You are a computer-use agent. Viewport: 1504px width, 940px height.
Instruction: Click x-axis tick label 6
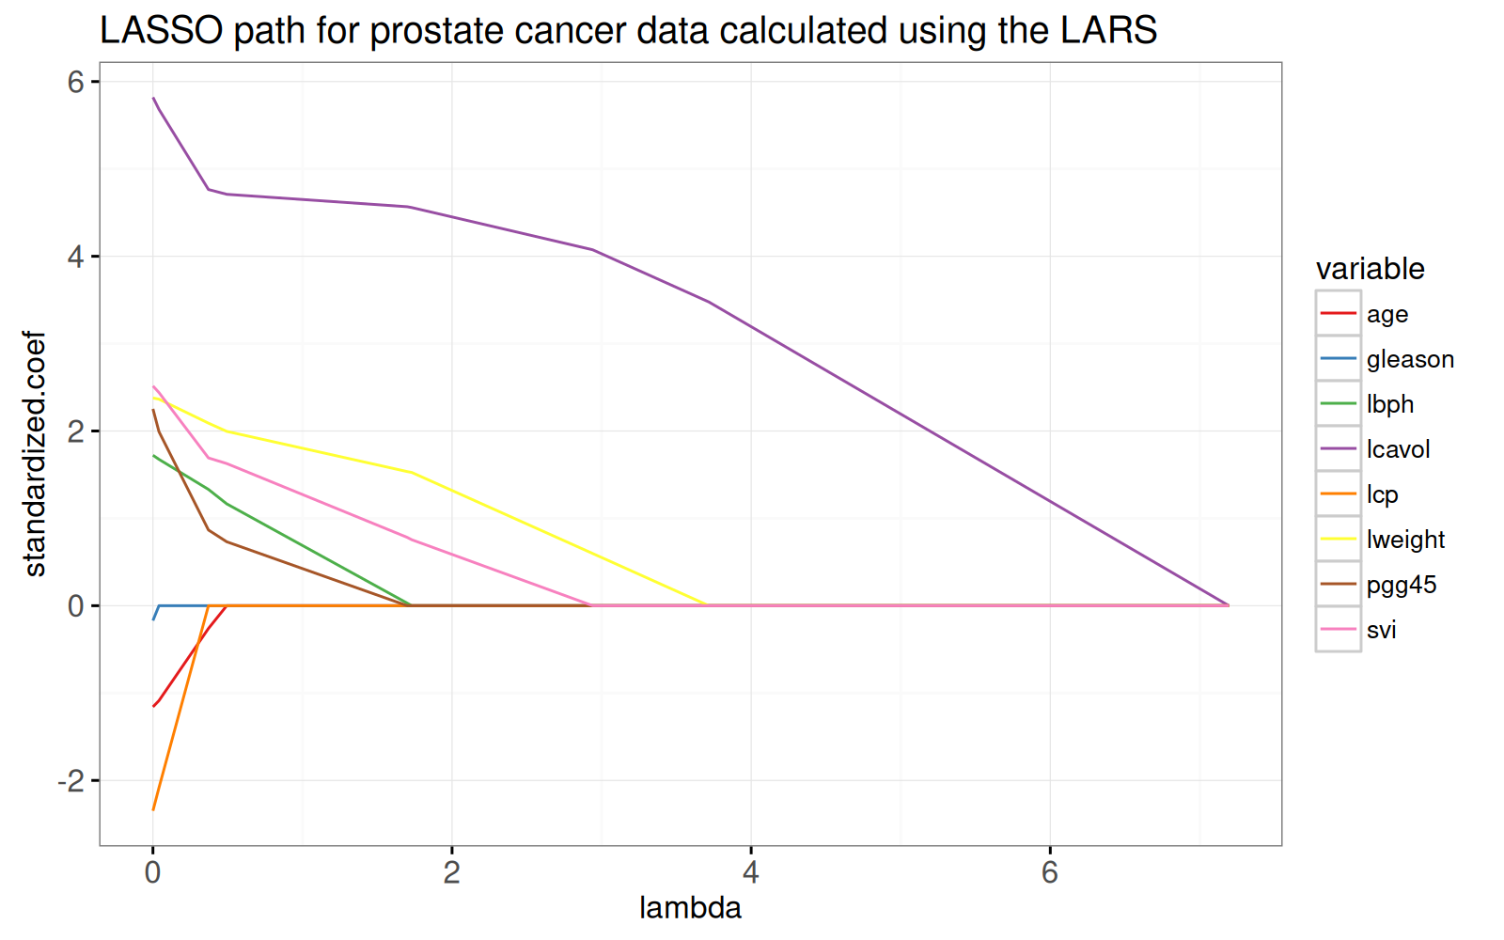click(1049, 872)
